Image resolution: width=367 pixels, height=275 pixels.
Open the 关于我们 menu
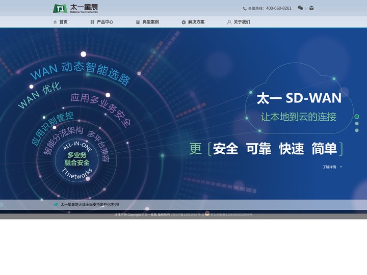click(242, 22)
